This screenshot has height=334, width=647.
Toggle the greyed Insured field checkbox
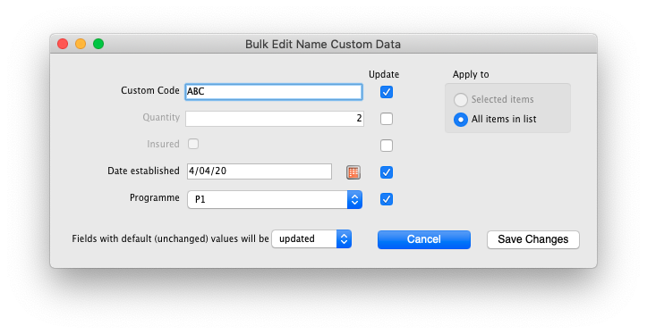point(193,144)
